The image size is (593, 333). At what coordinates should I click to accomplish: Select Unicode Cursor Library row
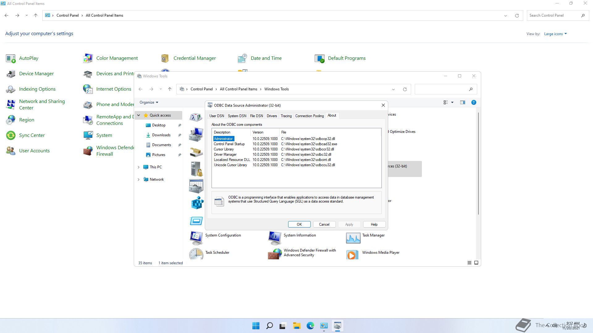point(297,165)
